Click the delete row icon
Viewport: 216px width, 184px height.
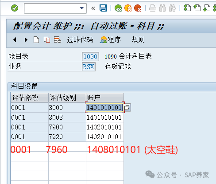[58, 40]
